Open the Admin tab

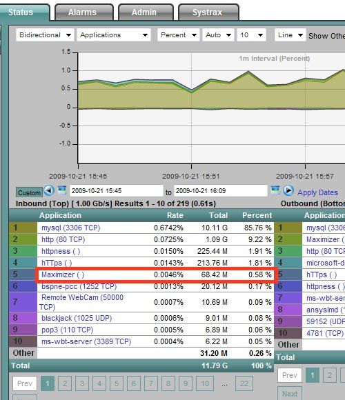(146, 12)
